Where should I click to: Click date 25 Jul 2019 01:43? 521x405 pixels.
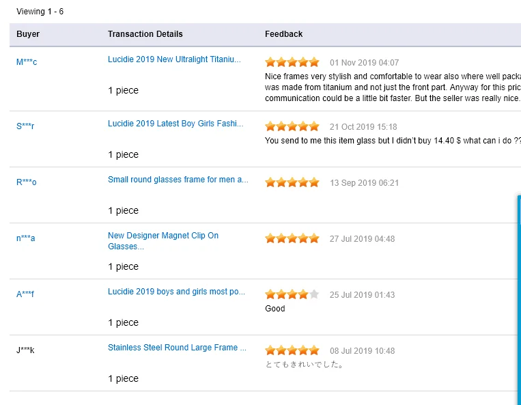tap(362, 294)
